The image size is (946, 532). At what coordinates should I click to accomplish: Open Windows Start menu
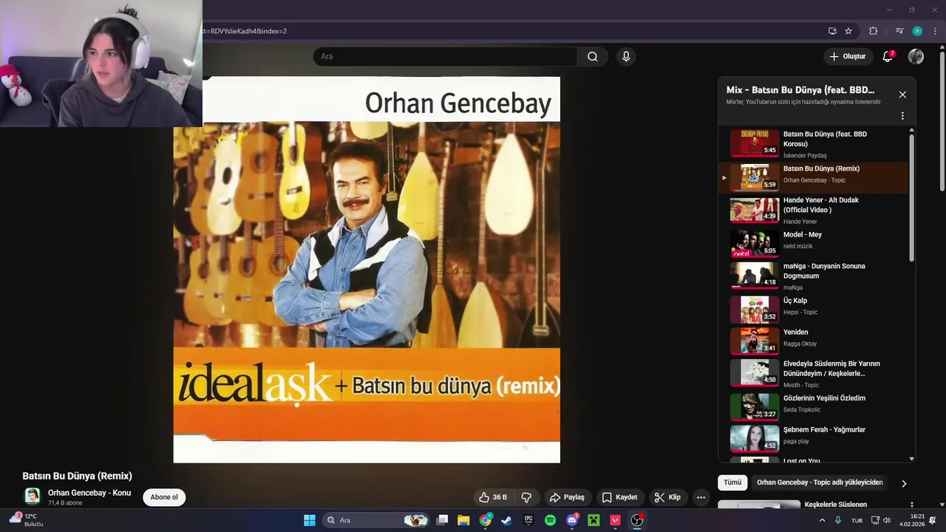(310, 520)
